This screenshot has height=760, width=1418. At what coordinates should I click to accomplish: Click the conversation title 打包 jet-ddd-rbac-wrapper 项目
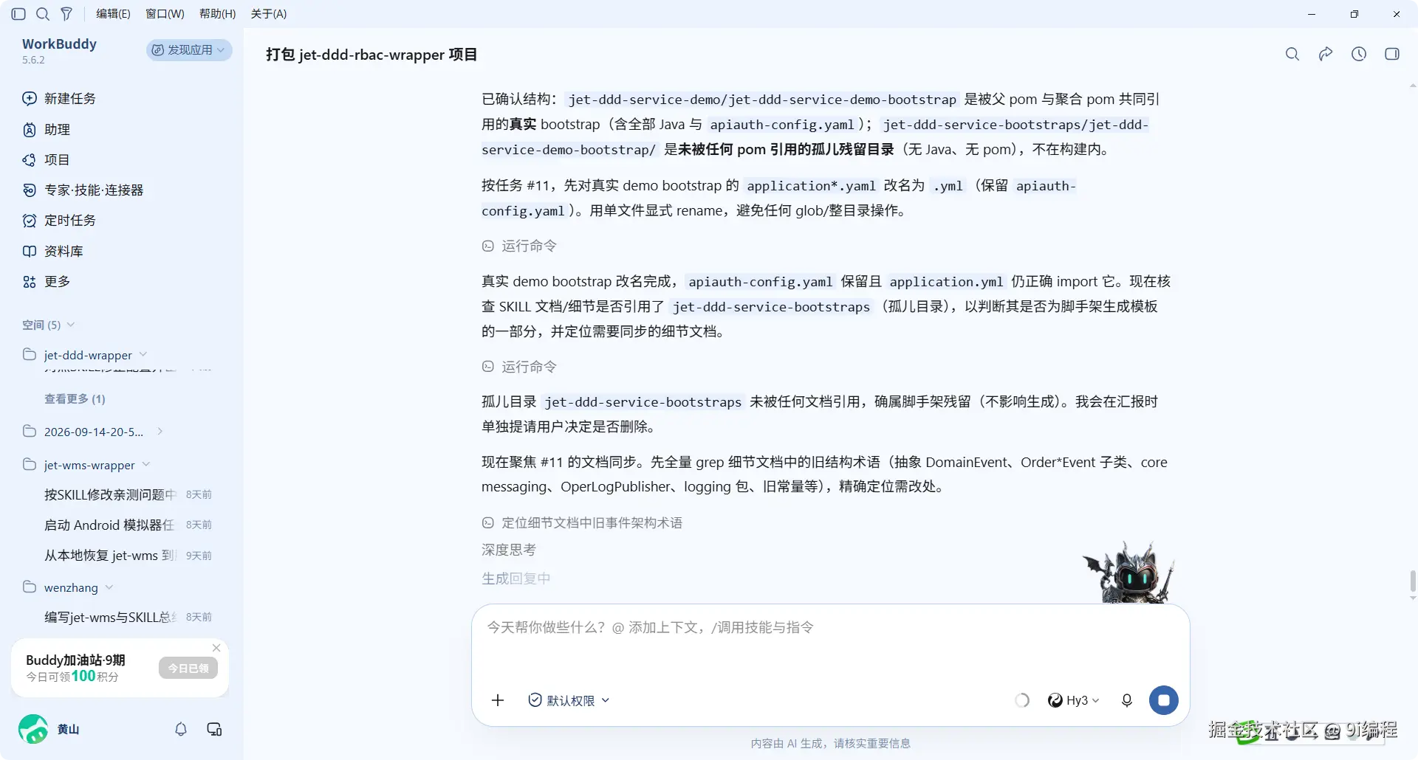tap(371, 55)
